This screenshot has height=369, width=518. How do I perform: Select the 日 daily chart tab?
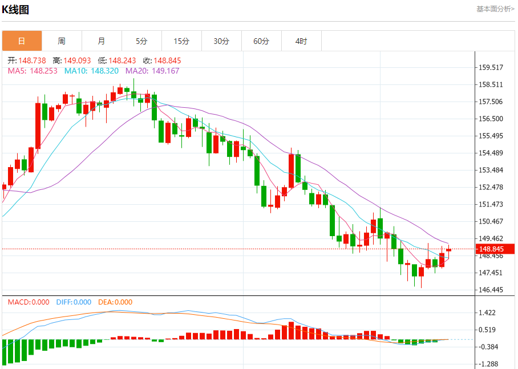(x=22, y=41)
